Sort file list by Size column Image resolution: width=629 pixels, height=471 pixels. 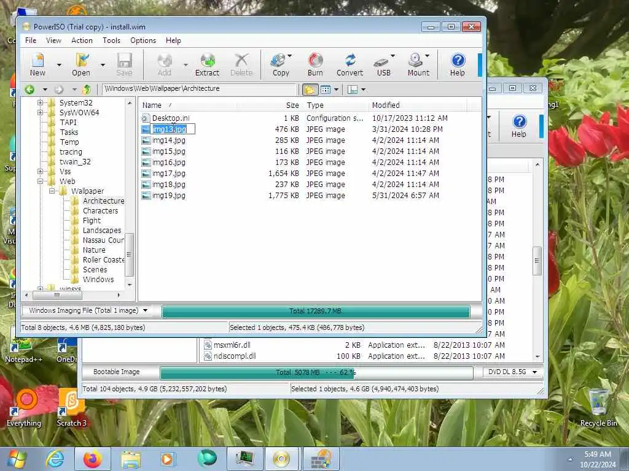pyautogui.click(x=270, y=105)
